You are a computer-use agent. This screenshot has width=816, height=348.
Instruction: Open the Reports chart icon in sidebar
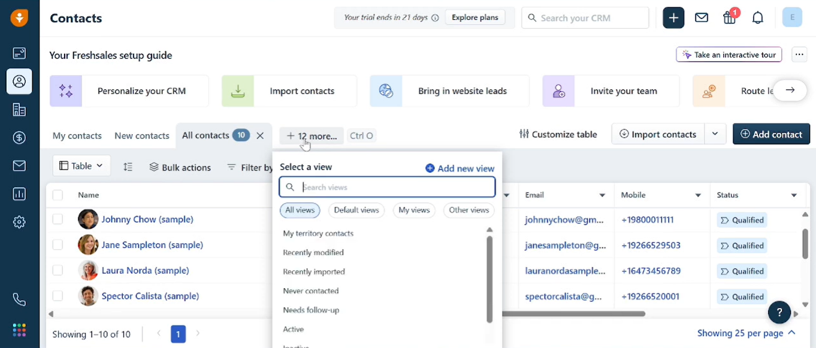coord(19,194)
